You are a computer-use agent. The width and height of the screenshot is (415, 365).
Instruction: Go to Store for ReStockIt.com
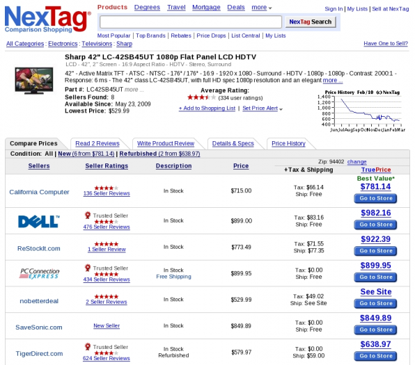375,251
